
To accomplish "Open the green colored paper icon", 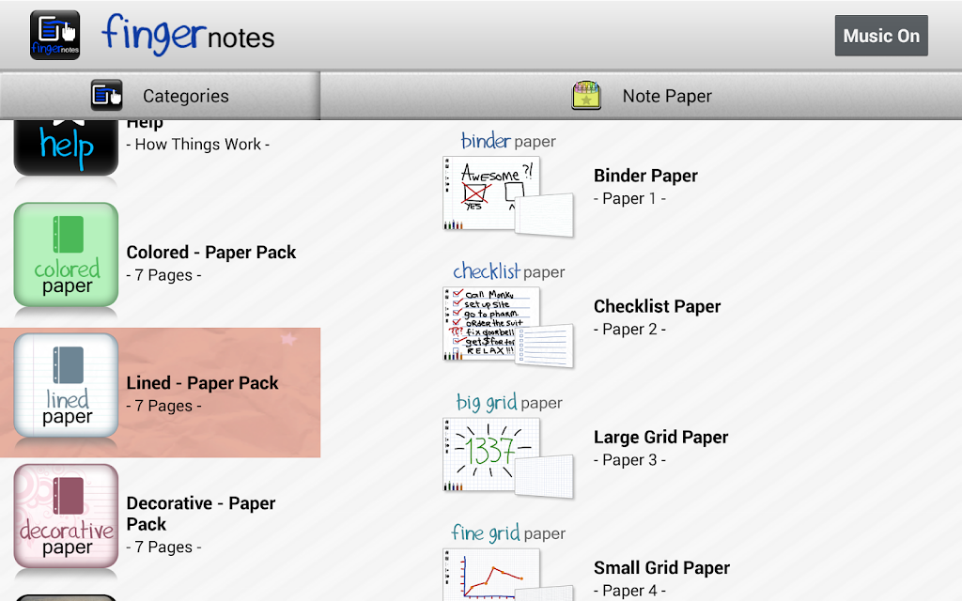I will 66,254.
